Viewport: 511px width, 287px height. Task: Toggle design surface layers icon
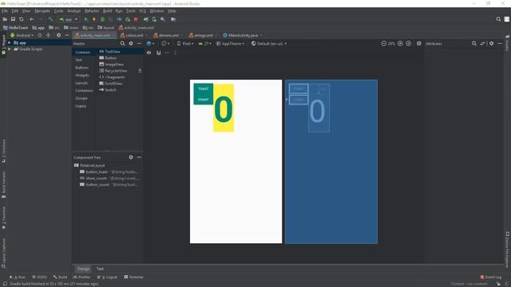(151, 44)
